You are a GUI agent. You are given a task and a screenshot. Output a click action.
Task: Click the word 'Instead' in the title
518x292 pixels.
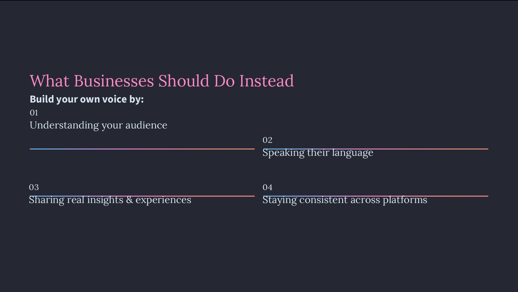(266, 81)
